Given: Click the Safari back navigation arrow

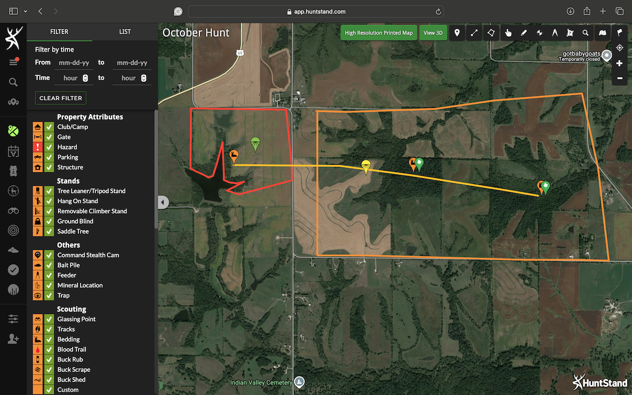Looking at the screenshot, I should point(41,11).
